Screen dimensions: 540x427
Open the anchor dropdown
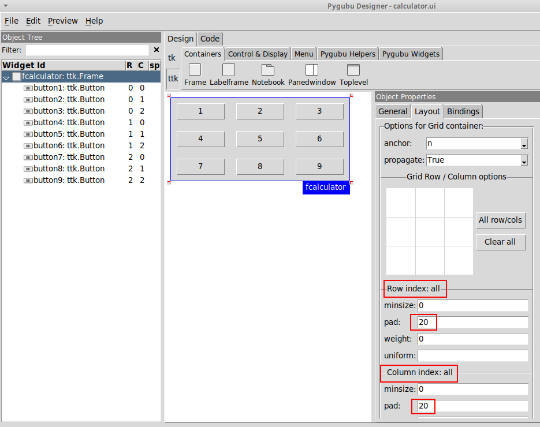point(522,143)
